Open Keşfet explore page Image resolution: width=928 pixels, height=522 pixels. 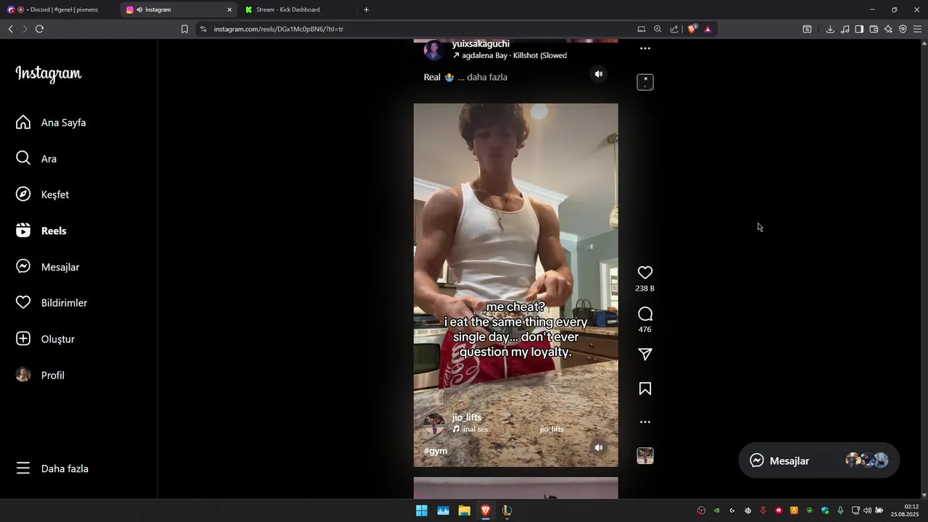[x=42, y=194]
